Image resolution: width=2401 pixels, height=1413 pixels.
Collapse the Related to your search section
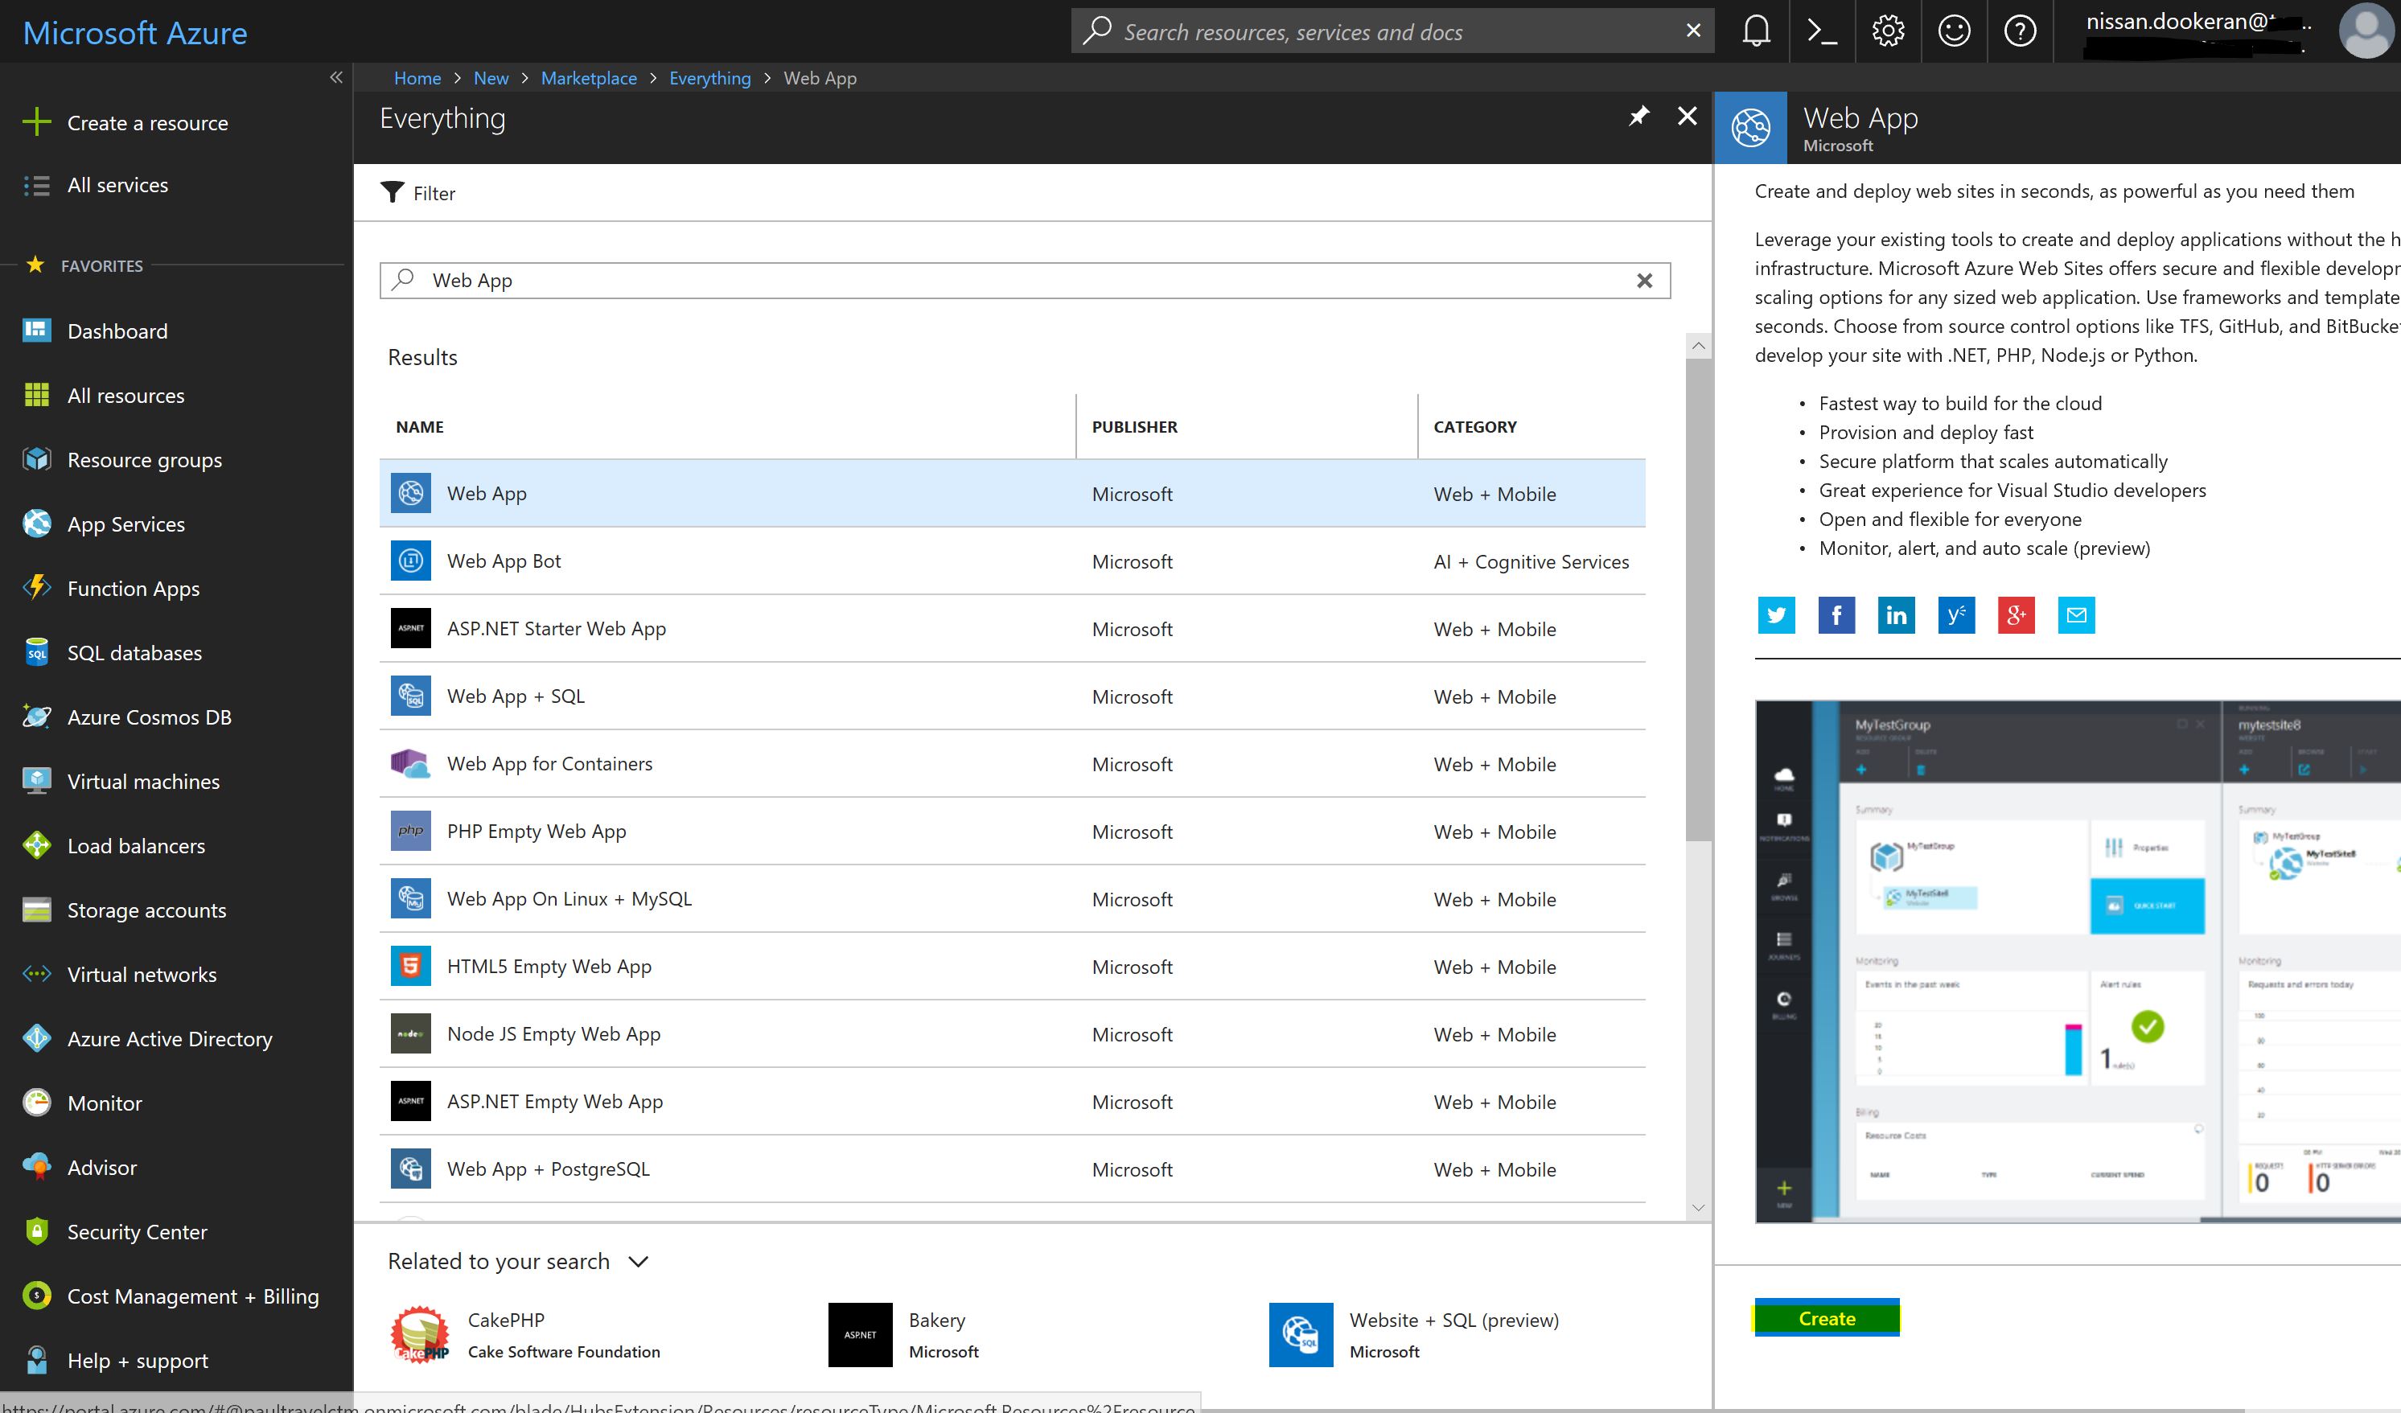639,1262
